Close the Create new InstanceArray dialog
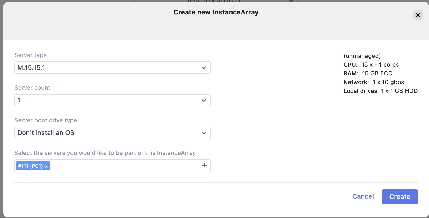The width and height of the screenshot is (429, 218). click(418, 15)
